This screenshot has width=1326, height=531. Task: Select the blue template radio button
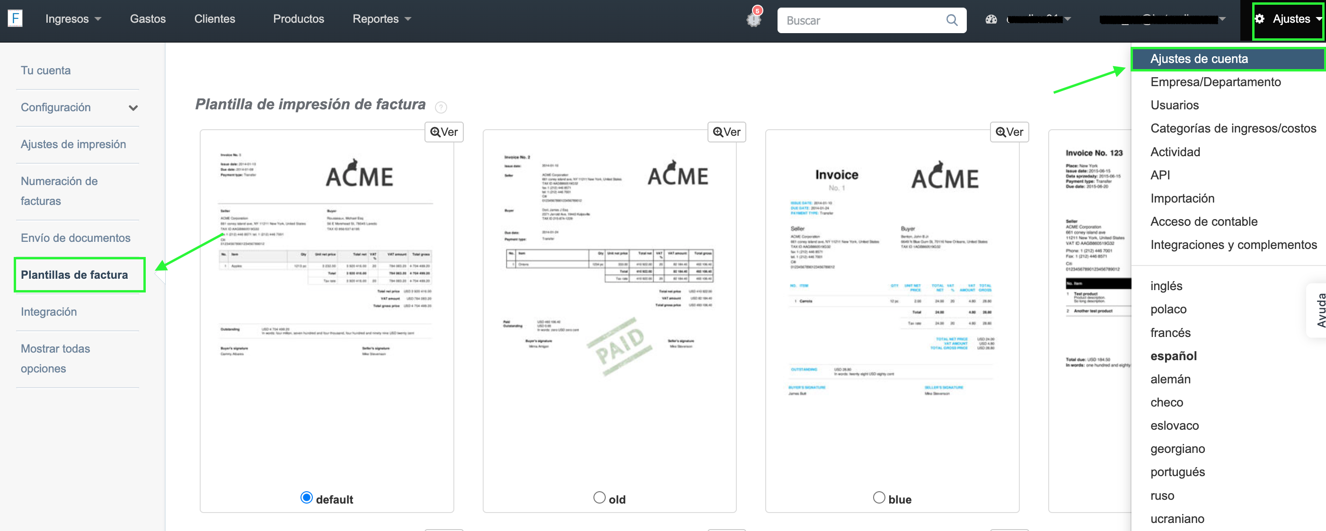tap(879, 497)
